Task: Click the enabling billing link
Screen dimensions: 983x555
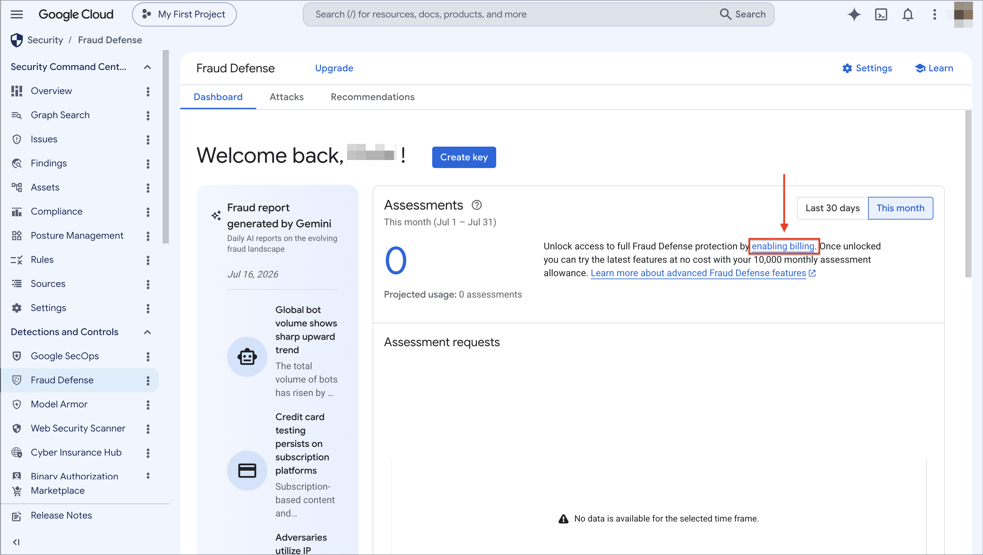Action: tap(783, 246)
